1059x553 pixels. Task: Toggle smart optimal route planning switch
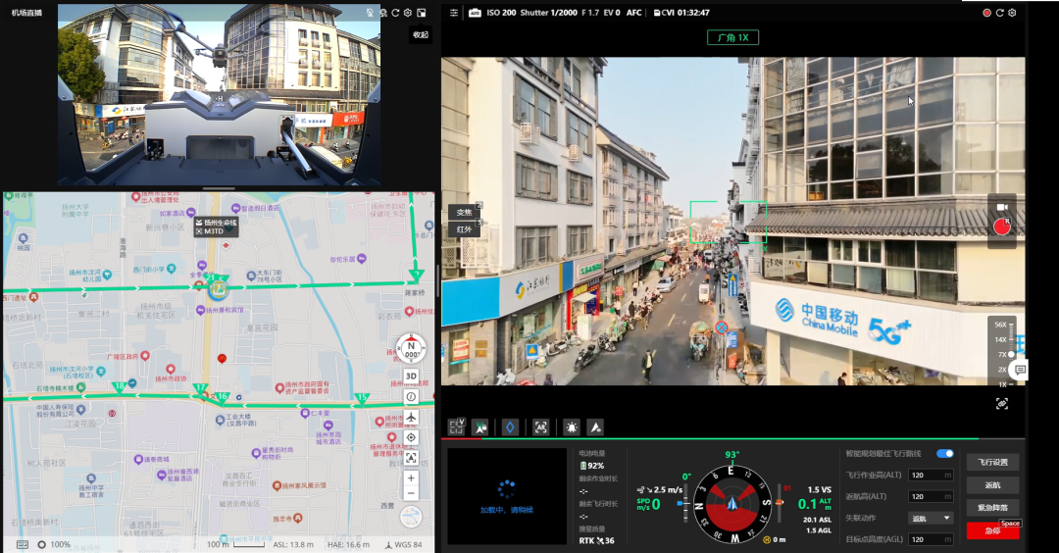(945, 453)
